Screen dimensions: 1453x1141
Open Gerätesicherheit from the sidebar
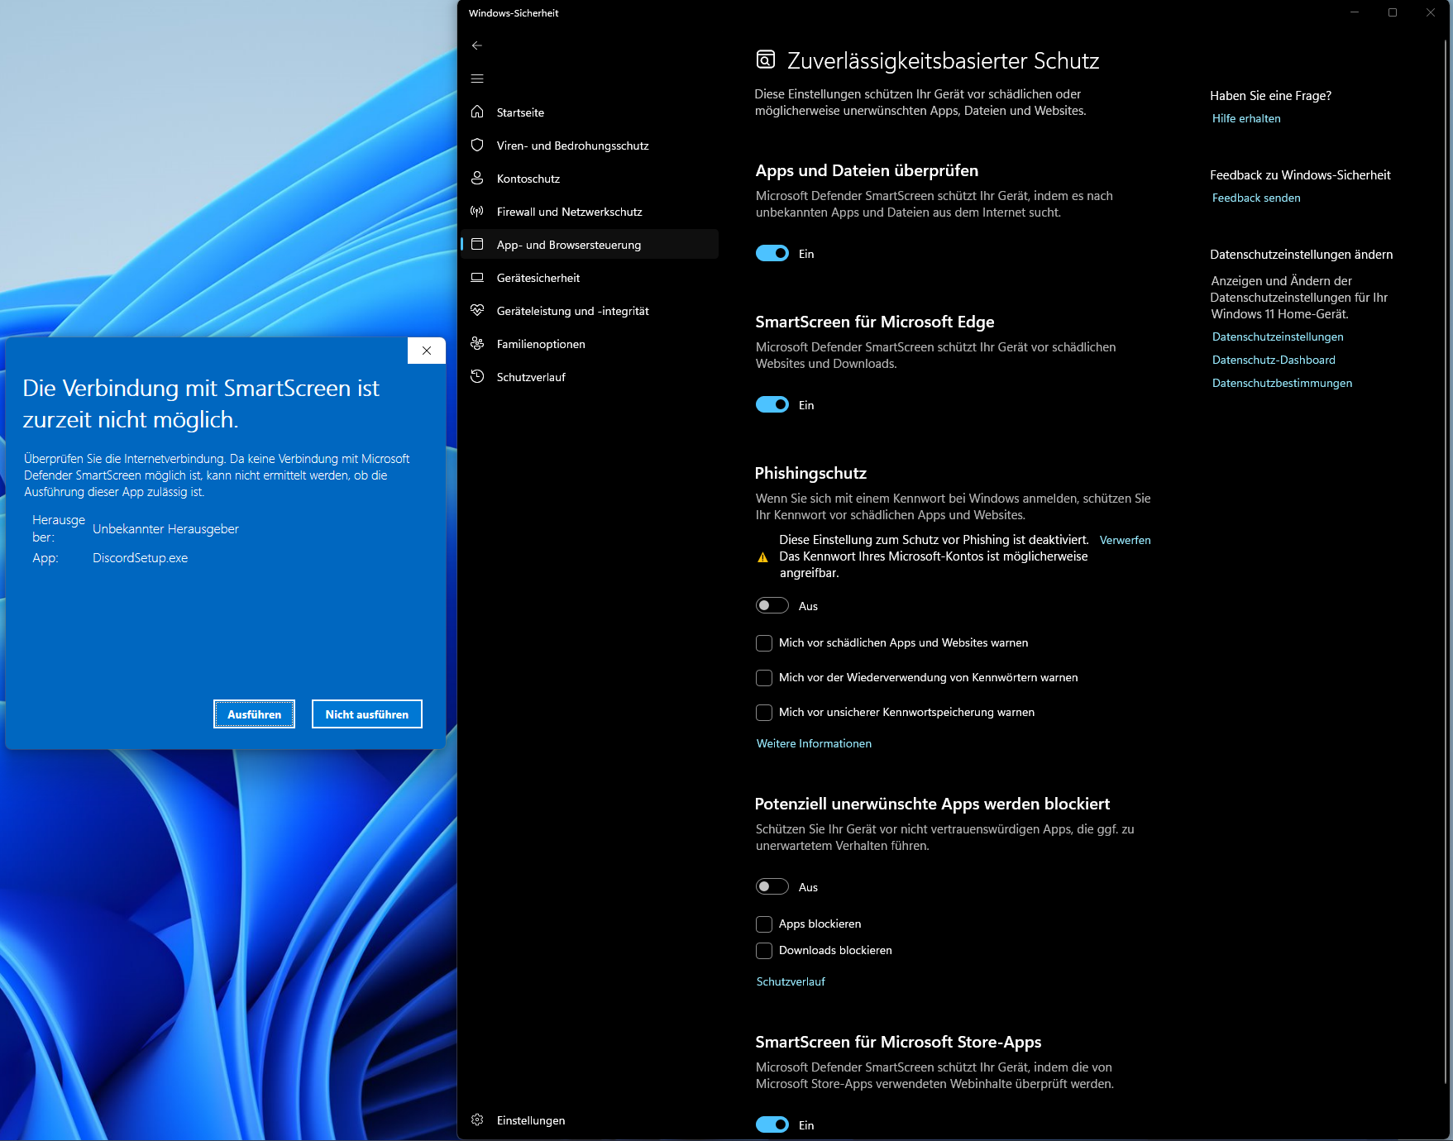590,277
